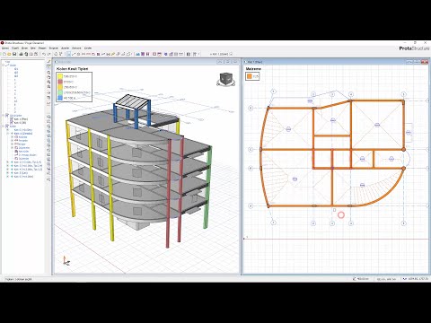Click the Undo arrow icon
431x323 pixels.
(x=44, y=54)
